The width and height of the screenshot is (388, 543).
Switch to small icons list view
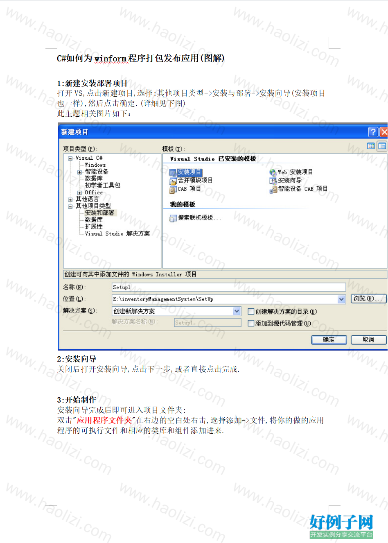click(382, 146)
